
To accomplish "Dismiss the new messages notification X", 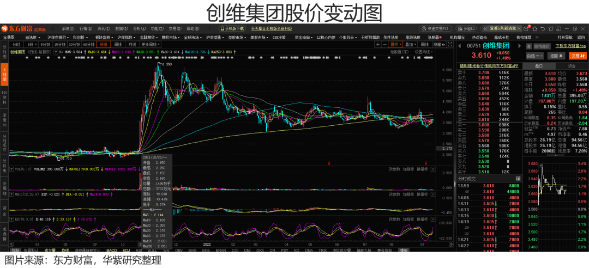I will click(x=519, y=28).
